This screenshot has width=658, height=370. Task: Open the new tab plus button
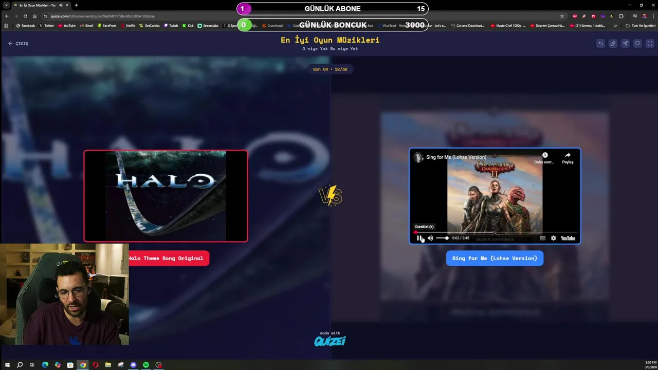76,5
